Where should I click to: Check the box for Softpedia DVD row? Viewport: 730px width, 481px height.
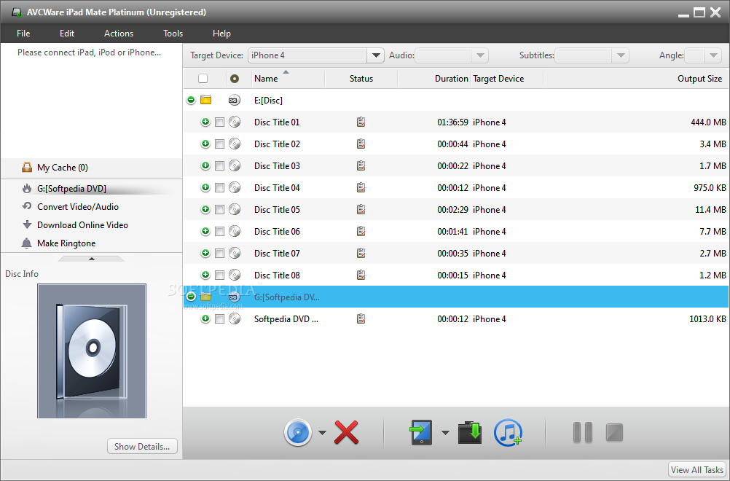[220, 319]
